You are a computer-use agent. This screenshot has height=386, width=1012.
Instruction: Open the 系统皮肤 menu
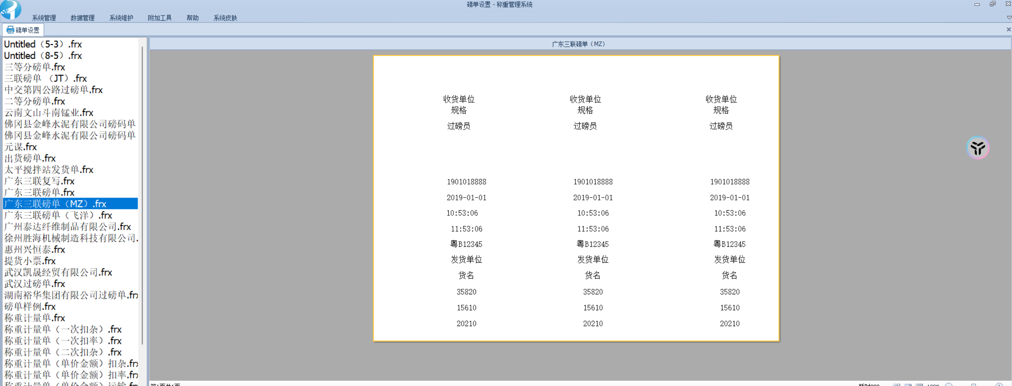pyautogui.click(x=225, y=18)
